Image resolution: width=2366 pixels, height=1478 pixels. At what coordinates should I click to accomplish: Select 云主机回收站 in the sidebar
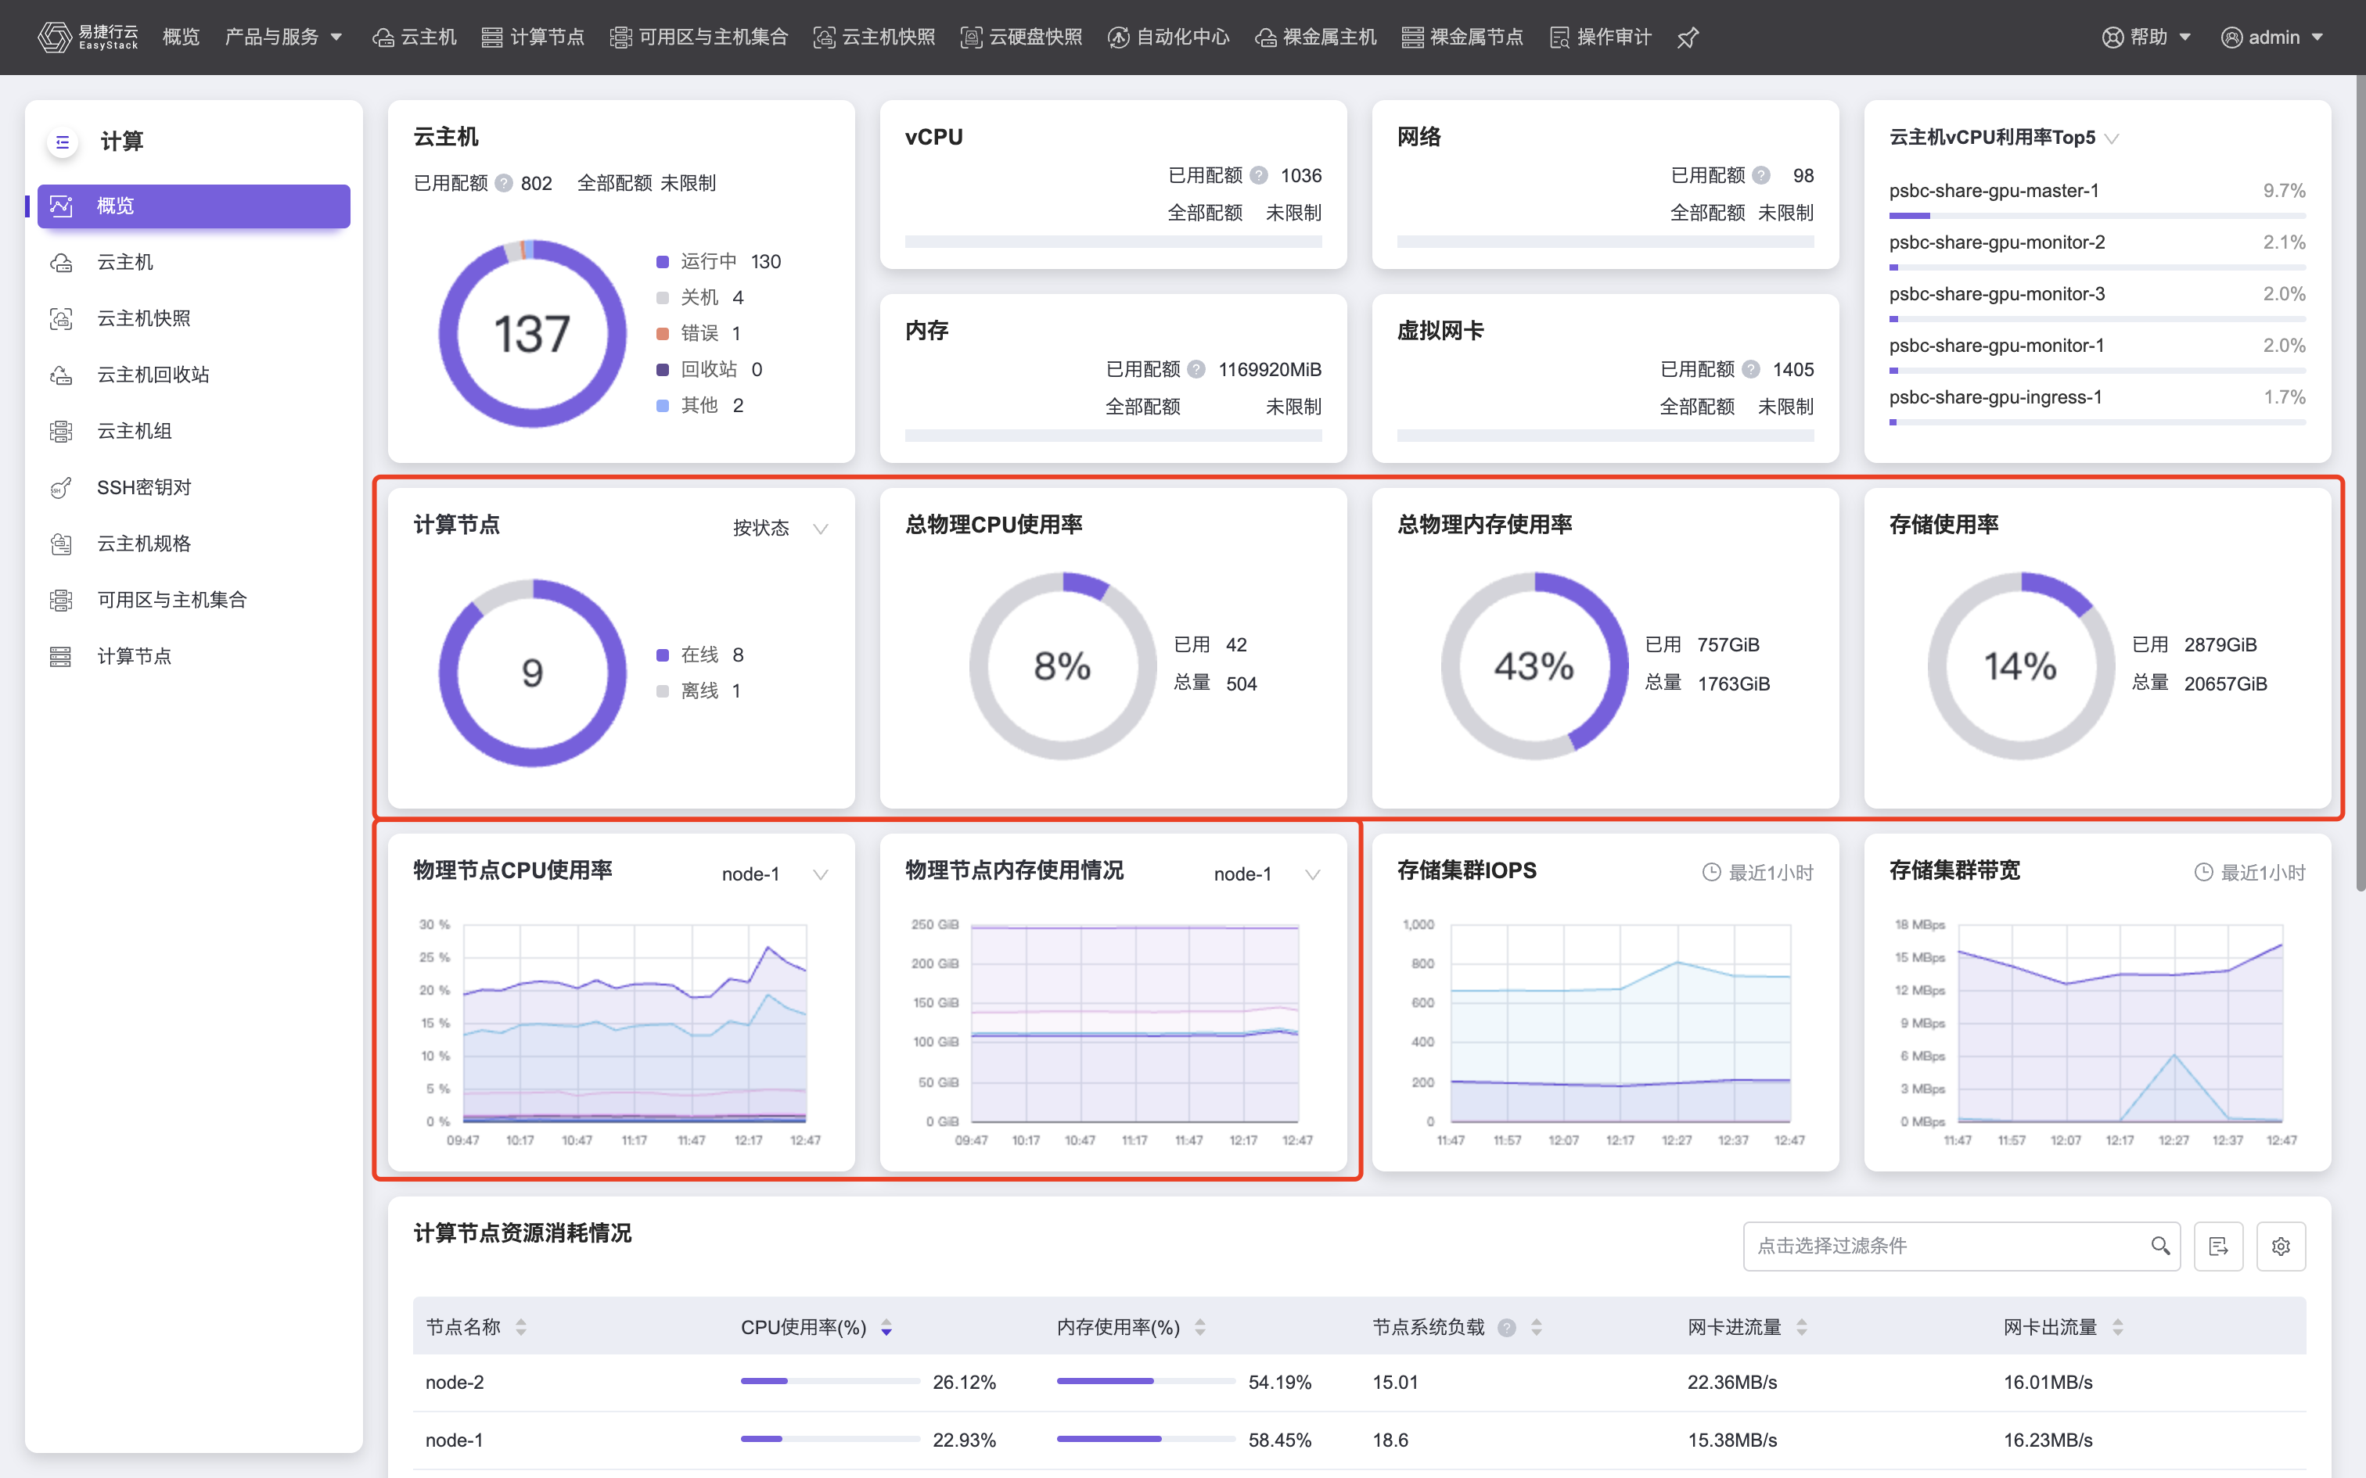coord(152,375)
